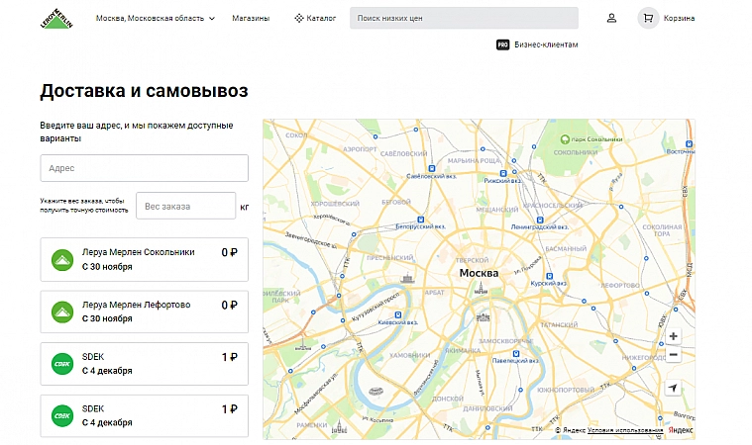Select the Леруа Мерлен Сокольники pickup option
The image size is (752, 445).
pyautogui.click(x=145, y=259)
